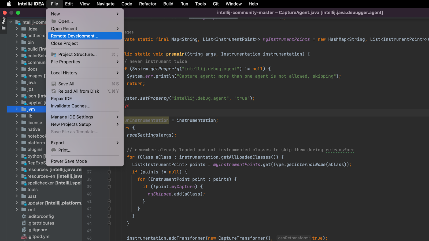
Task: Select the .gitignore file
Action: (x=37, y=230)
